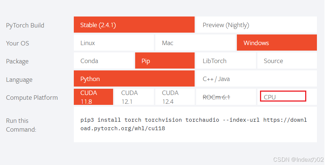
Task: Choose the Preview (Nightly) build
Action: (256, 25)
